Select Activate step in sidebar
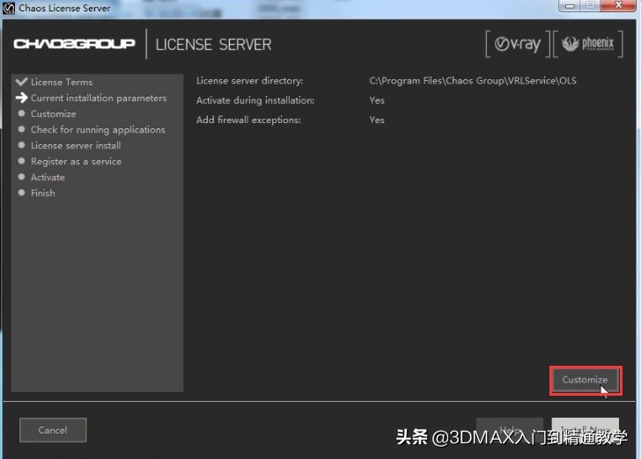This screenshot has height=459, width=641. point(48,178)
